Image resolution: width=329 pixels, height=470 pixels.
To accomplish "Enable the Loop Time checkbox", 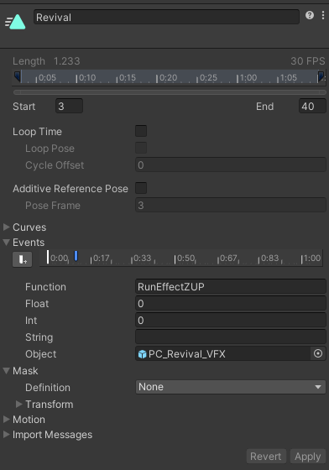I will pos(141,131).
